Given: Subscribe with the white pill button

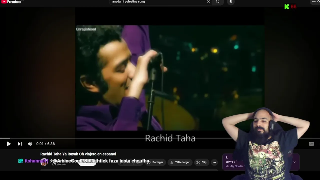Looking at the screenshot, I should (x=87, y=162).
